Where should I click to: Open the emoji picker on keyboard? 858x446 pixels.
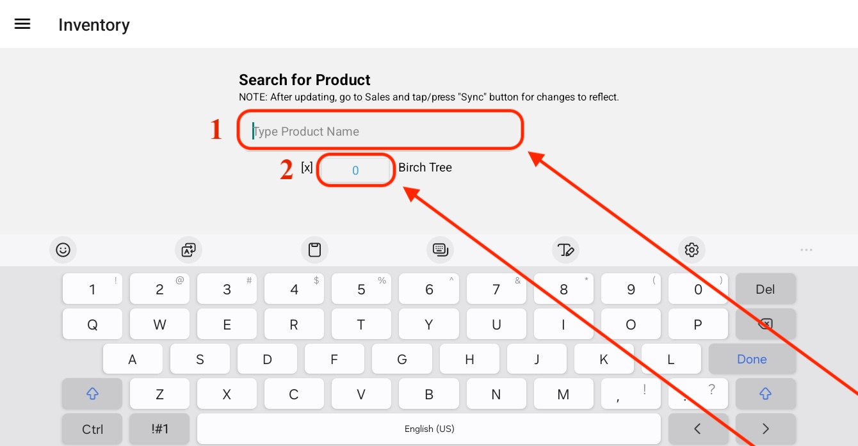coord(63,250)
